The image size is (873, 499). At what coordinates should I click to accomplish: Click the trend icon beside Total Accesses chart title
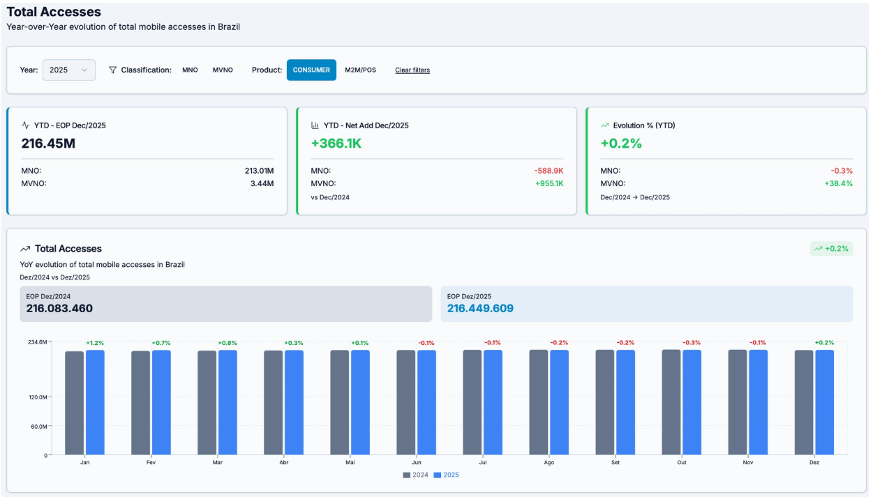(x=25, y=249)
